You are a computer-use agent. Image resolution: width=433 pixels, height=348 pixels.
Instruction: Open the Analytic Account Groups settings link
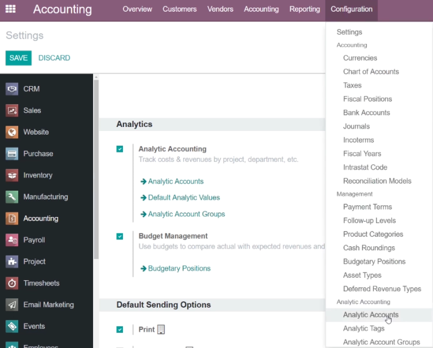(x=187, y=214)
